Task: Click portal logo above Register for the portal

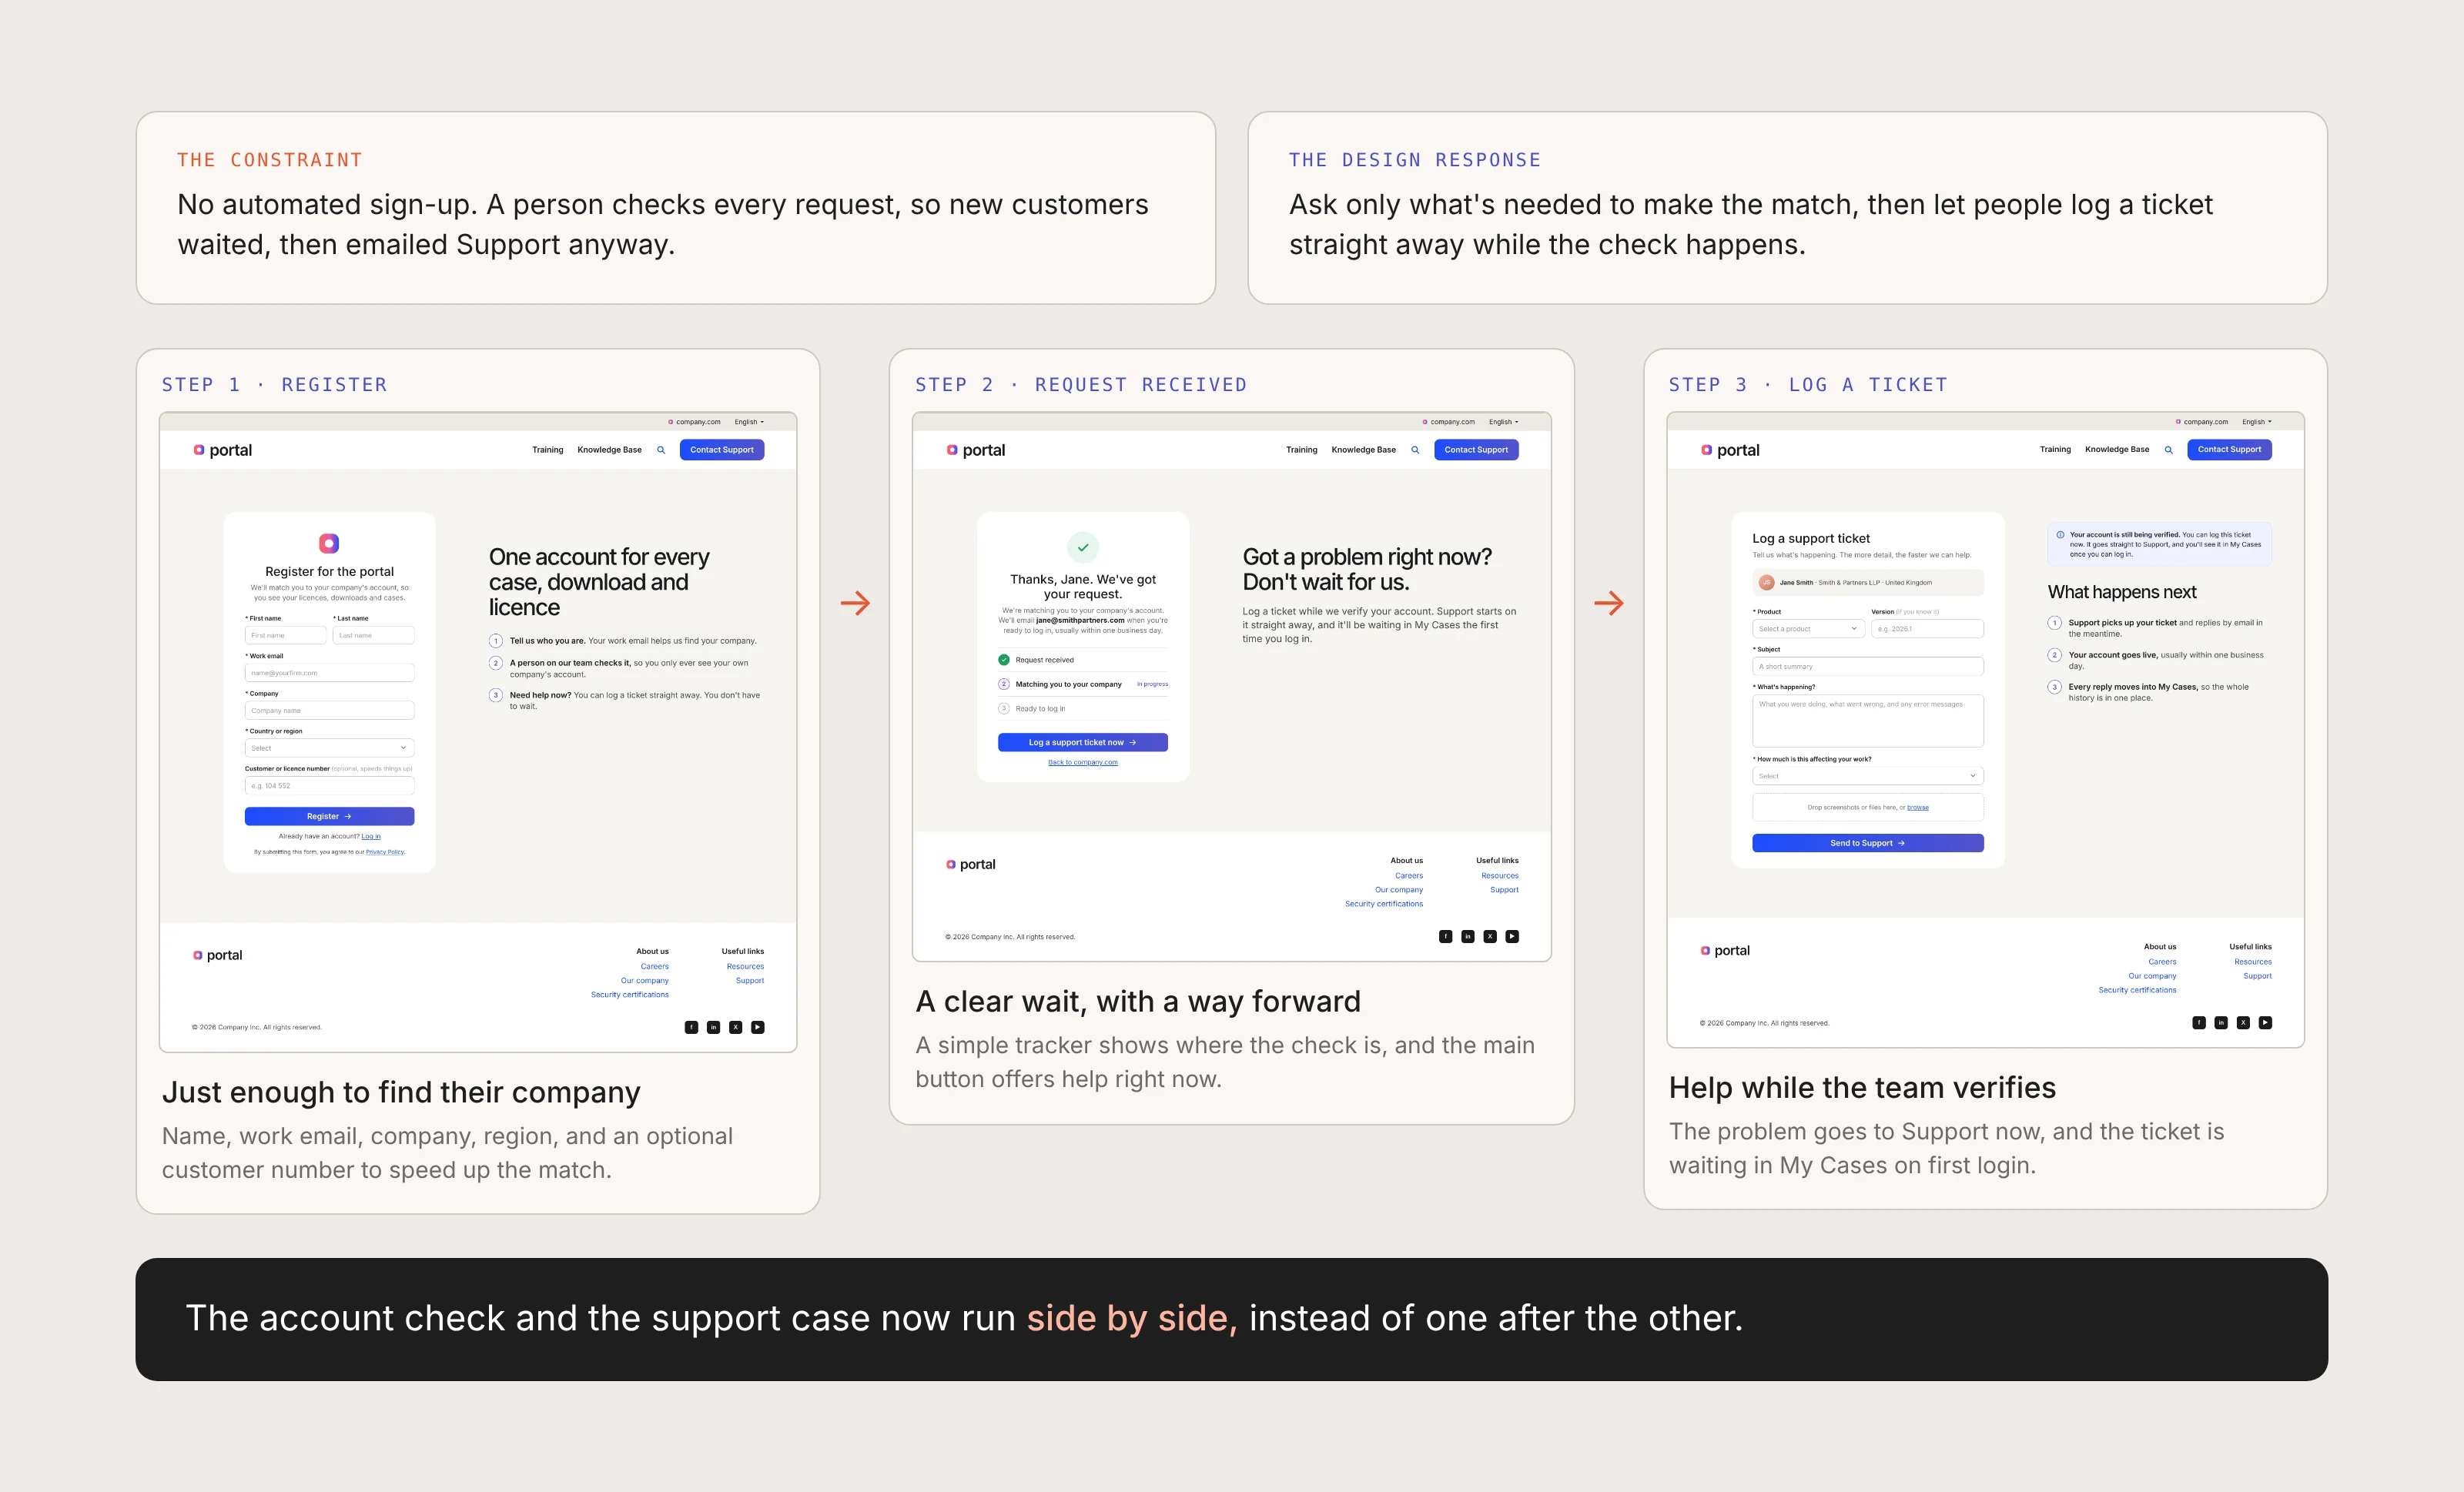Action: pyautogui.click(x=329, y=543)
